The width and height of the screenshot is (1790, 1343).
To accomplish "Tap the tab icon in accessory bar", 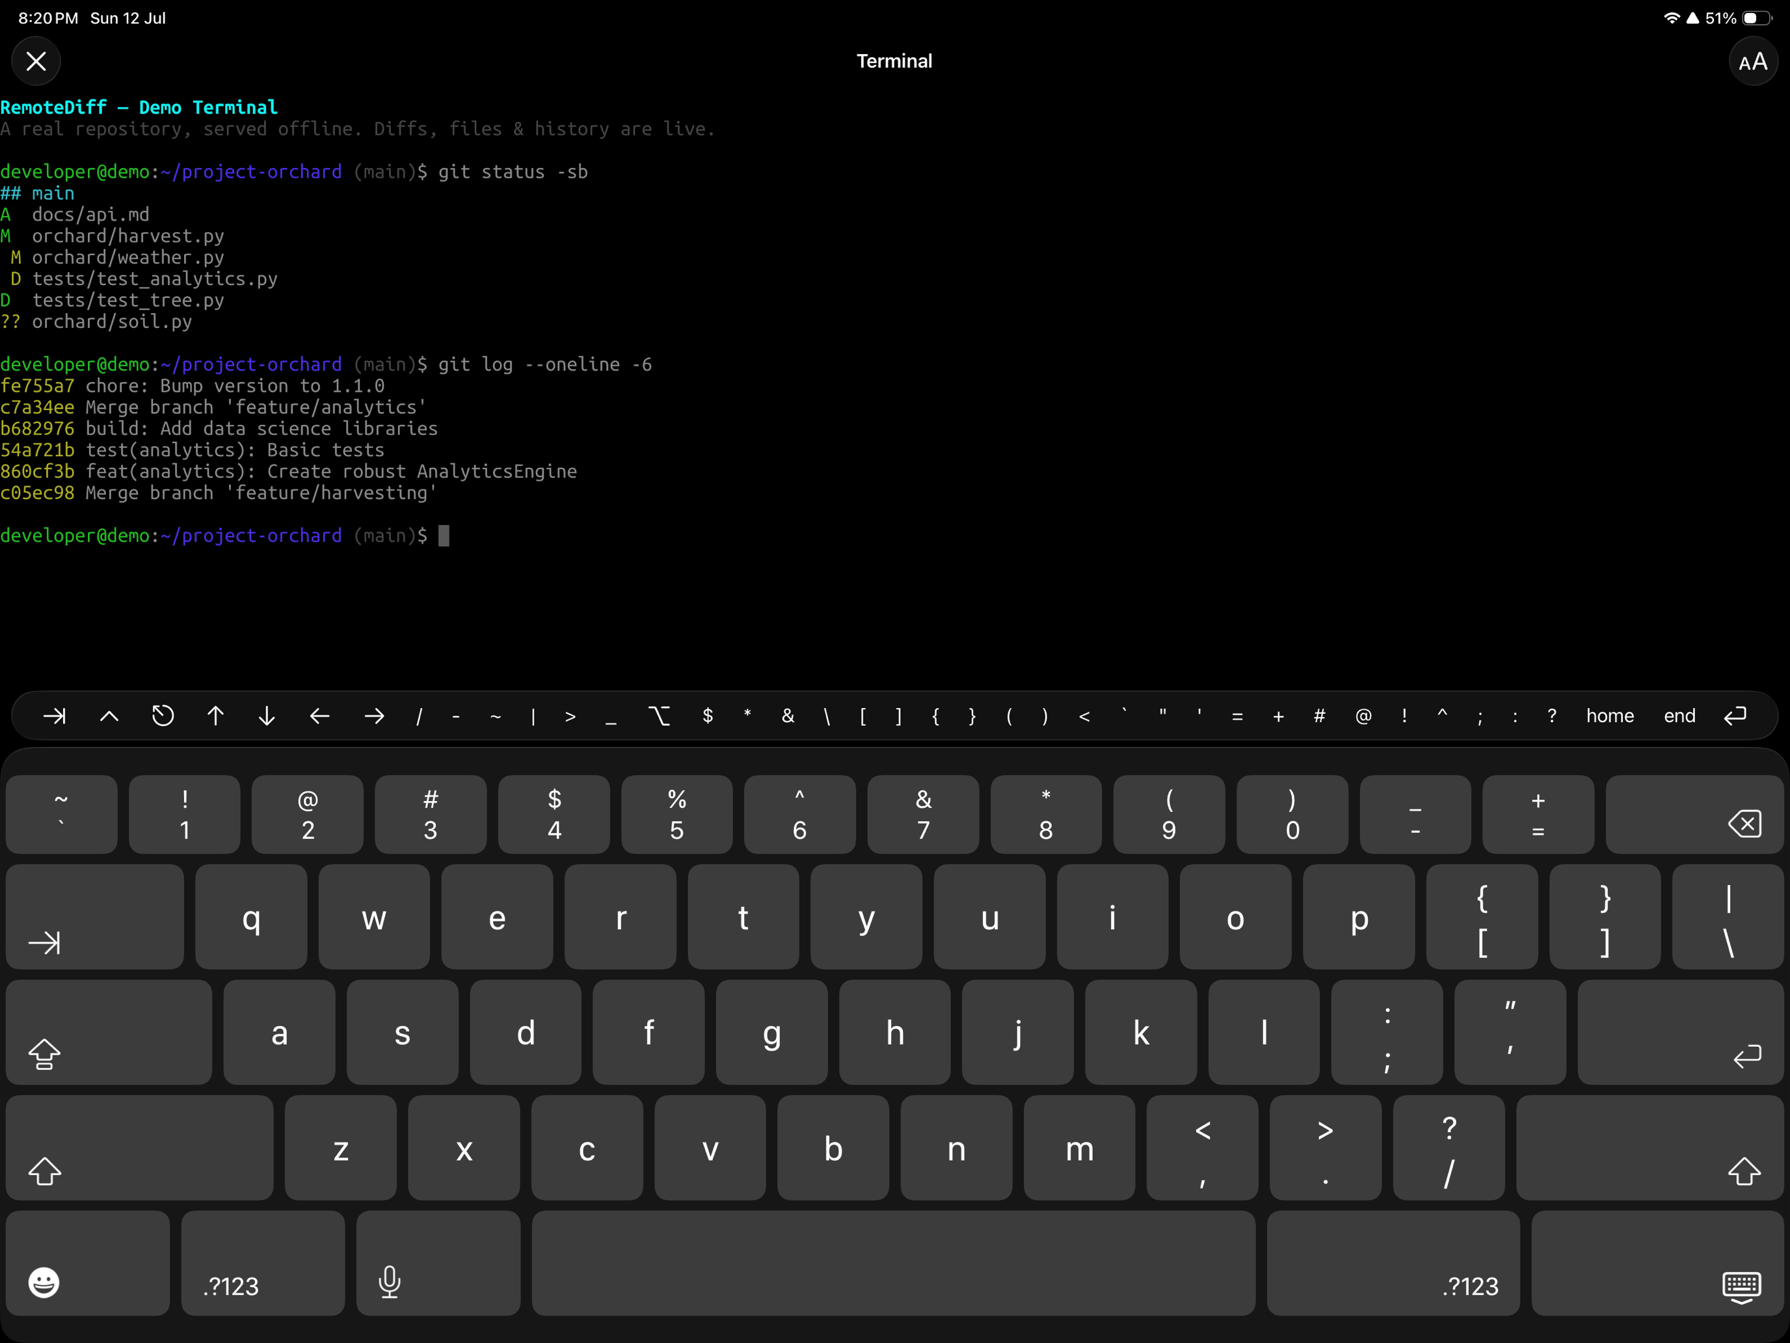I will tap(54, 716).
